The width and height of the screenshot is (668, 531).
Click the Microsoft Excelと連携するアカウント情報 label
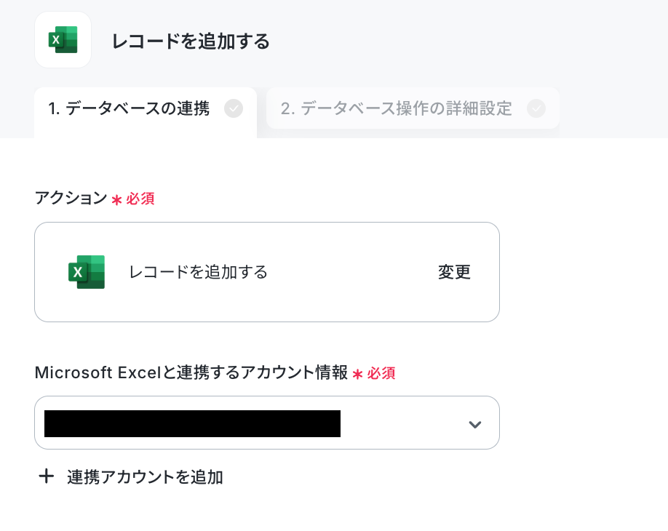[x=191, y=372]
